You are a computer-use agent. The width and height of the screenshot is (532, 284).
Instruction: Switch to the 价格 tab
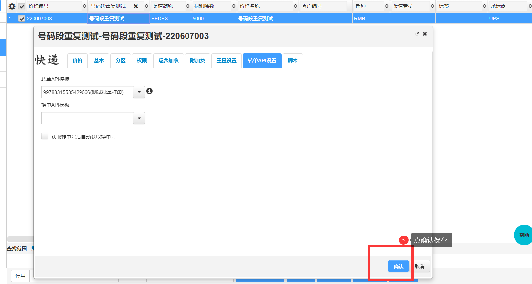78,61
